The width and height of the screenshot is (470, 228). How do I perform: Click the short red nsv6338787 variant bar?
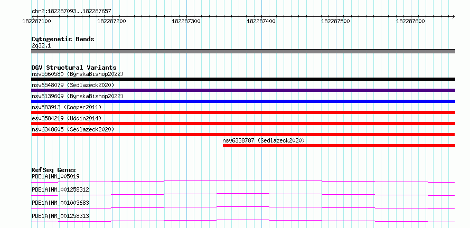click(x=339, y=146)
